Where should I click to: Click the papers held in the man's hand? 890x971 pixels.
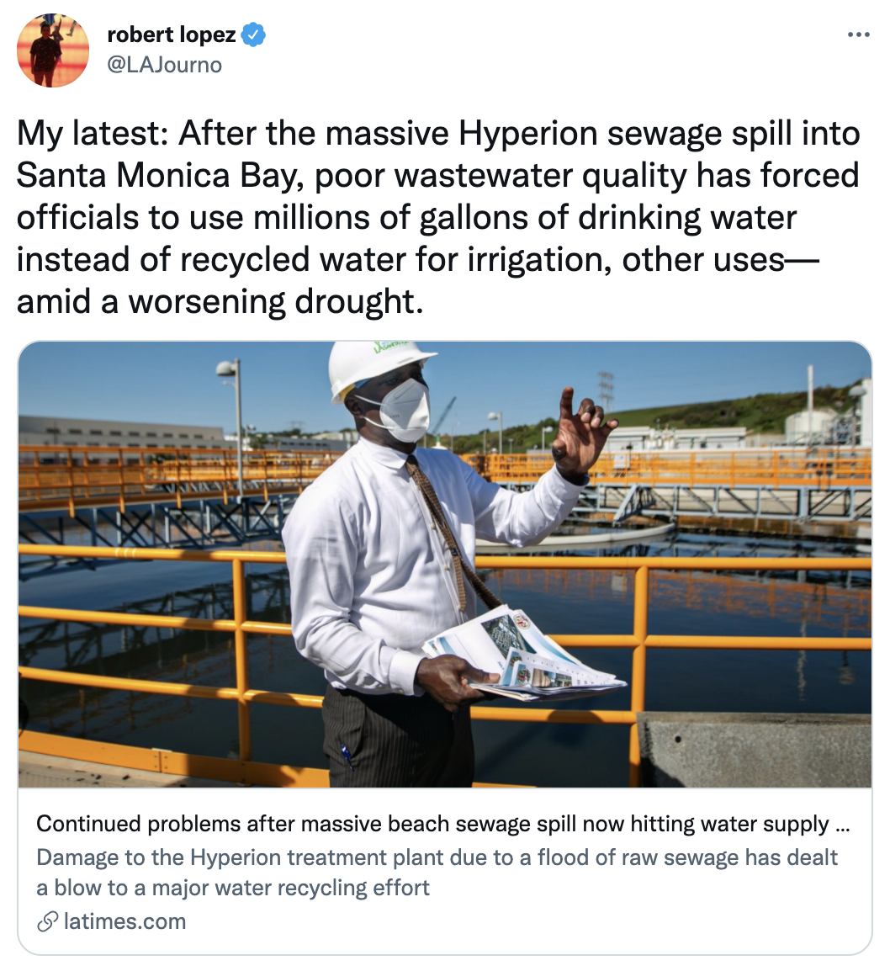click(x=525, y=657)
